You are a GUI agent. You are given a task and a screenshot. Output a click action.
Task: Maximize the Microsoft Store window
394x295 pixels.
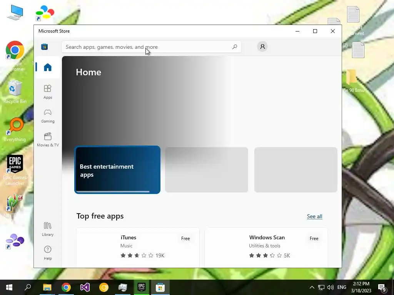pyautogui.click(x=315, y=31)
